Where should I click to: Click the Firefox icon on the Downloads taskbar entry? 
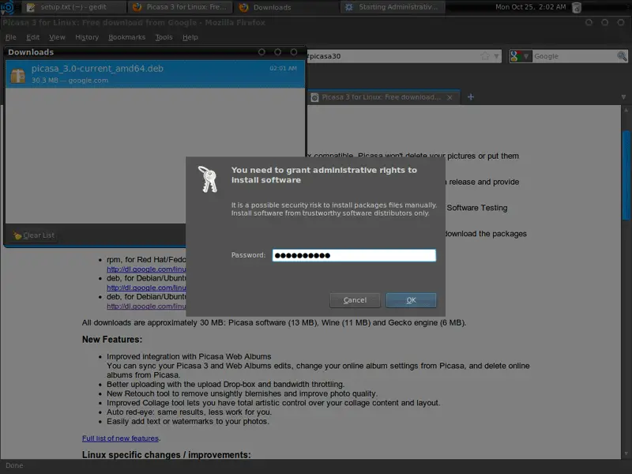243,7
